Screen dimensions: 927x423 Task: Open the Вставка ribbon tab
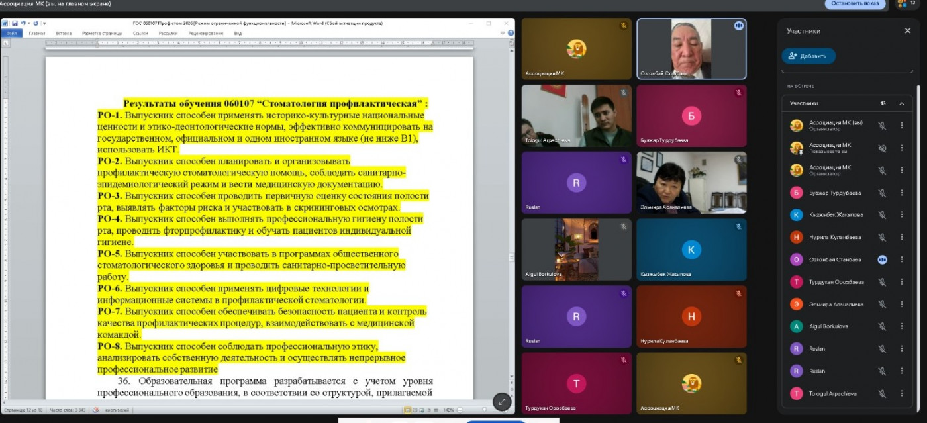[64, 33]
